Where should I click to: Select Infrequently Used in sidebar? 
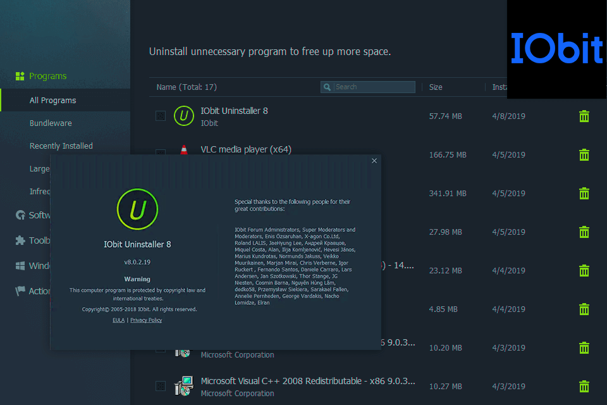point(39,192)
